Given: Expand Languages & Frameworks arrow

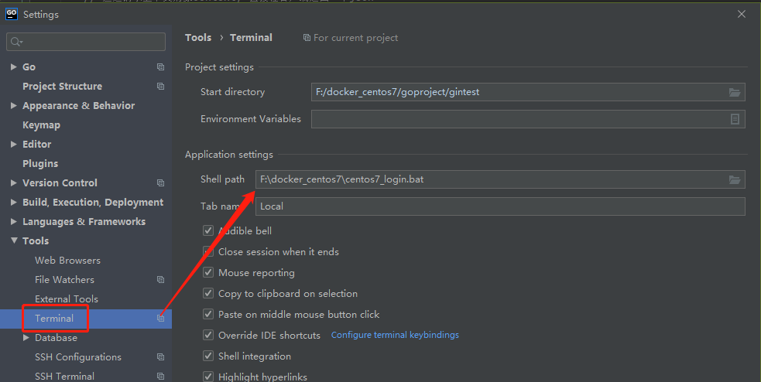Looking at the screenshot, I should (14, 221).
